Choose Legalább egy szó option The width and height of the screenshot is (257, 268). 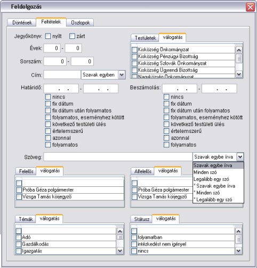218,179
